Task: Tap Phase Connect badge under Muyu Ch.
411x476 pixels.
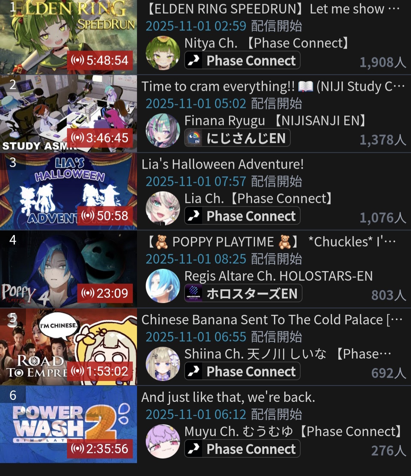Action: pos(242,449)
